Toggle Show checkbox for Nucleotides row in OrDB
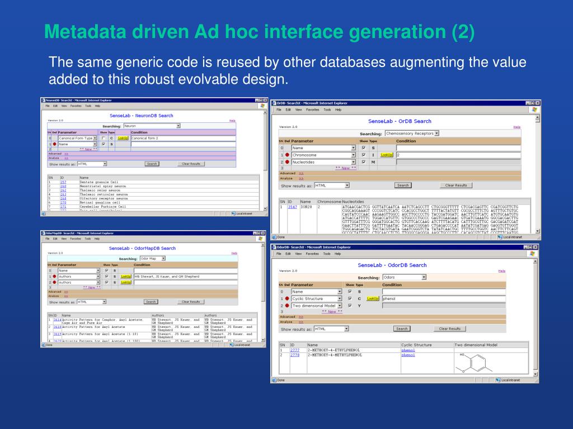Screen dimensions: 573x429 tap(364, 162)
